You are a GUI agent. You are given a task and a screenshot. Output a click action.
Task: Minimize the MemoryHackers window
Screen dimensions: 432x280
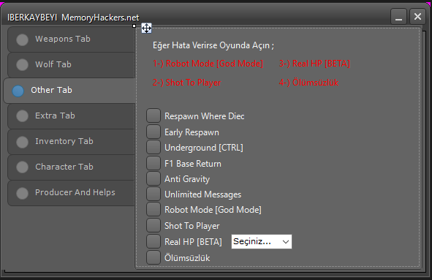pyautogui.click(x=398, y=17)
